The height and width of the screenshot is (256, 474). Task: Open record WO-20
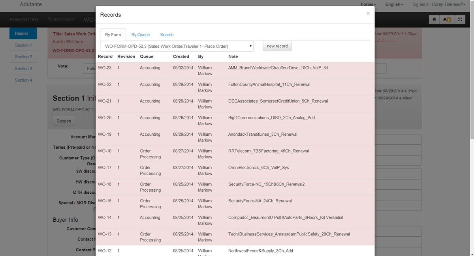coord(105,118)
